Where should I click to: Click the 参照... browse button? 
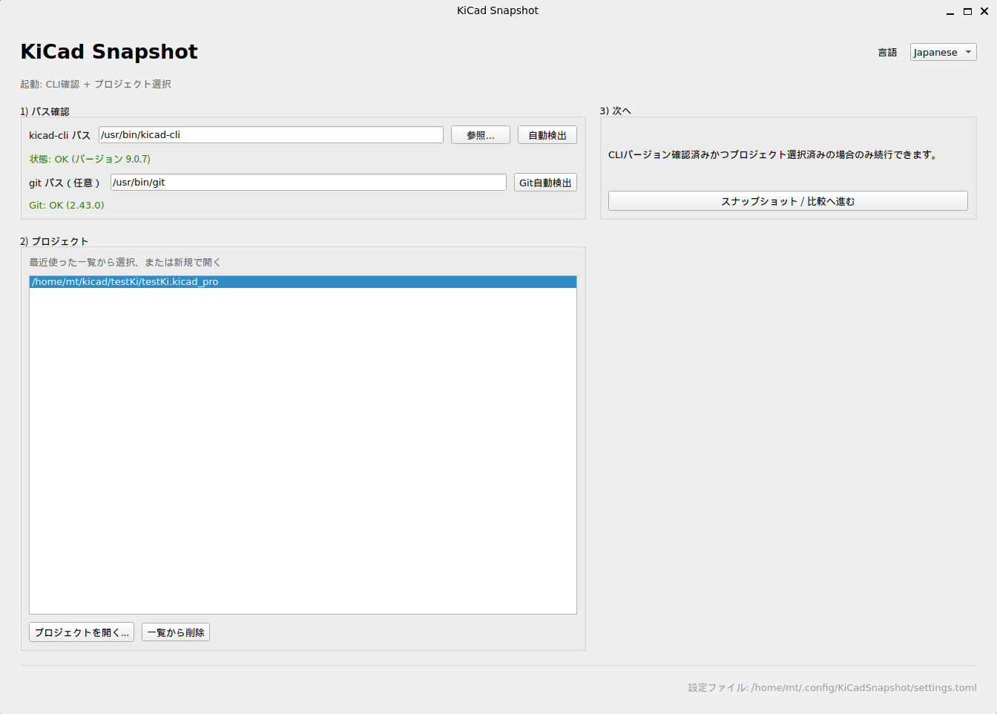[x=480, y=135]
